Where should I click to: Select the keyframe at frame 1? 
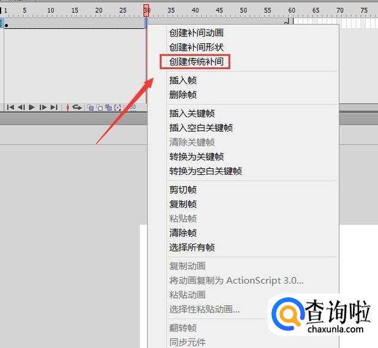click(6, 25)
